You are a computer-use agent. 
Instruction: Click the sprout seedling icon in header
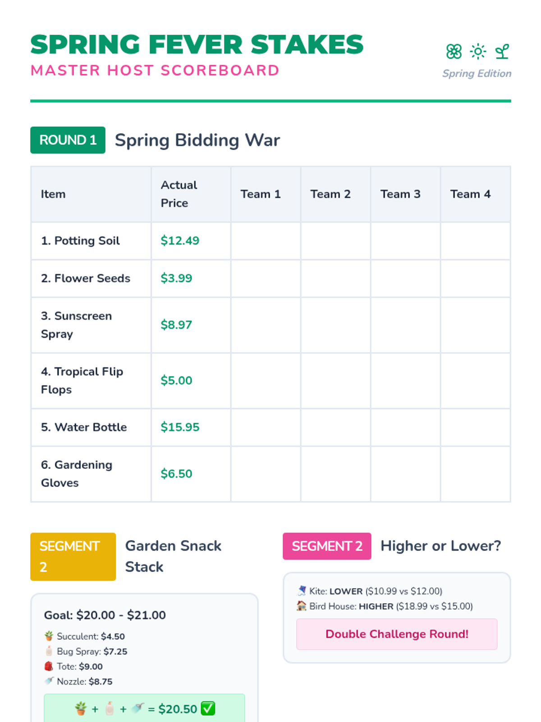click(x=502, y=51)
